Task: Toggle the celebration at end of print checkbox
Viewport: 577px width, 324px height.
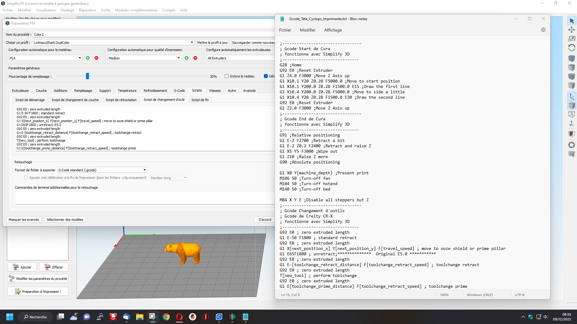Action: 26,178
